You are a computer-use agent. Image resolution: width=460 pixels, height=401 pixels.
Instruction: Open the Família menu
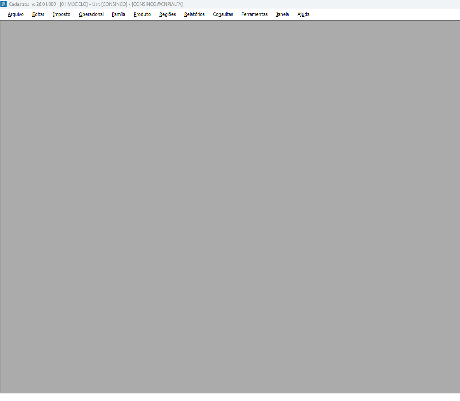click(119, 14)
